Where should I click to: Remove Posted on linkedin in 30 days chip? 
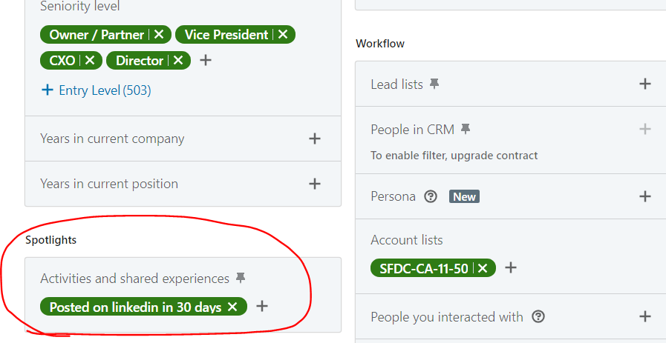click(232, 307)
